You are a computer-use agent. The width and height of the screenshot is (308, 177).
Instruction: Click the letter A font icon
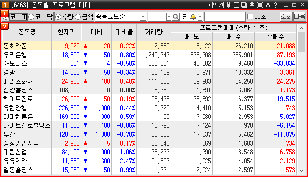click(x=268, y=5)
